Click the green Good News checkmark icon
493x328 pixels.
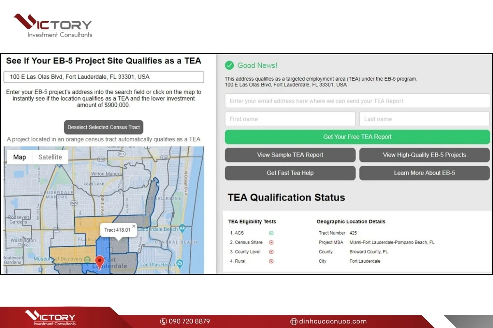pos(229,65)
